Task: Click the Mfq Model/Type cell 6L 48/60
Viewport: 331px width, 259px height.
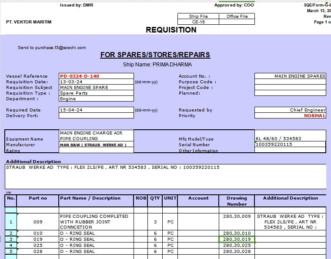Action: [290, 139]
